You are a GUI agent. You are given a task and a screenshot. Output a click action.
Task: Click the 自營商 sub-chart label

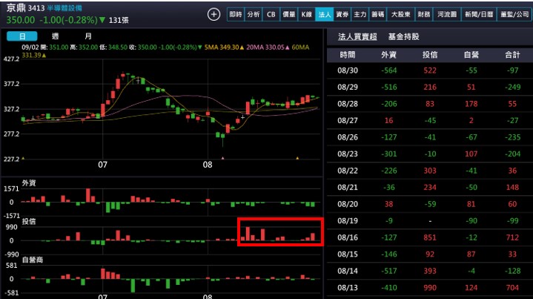33,260
